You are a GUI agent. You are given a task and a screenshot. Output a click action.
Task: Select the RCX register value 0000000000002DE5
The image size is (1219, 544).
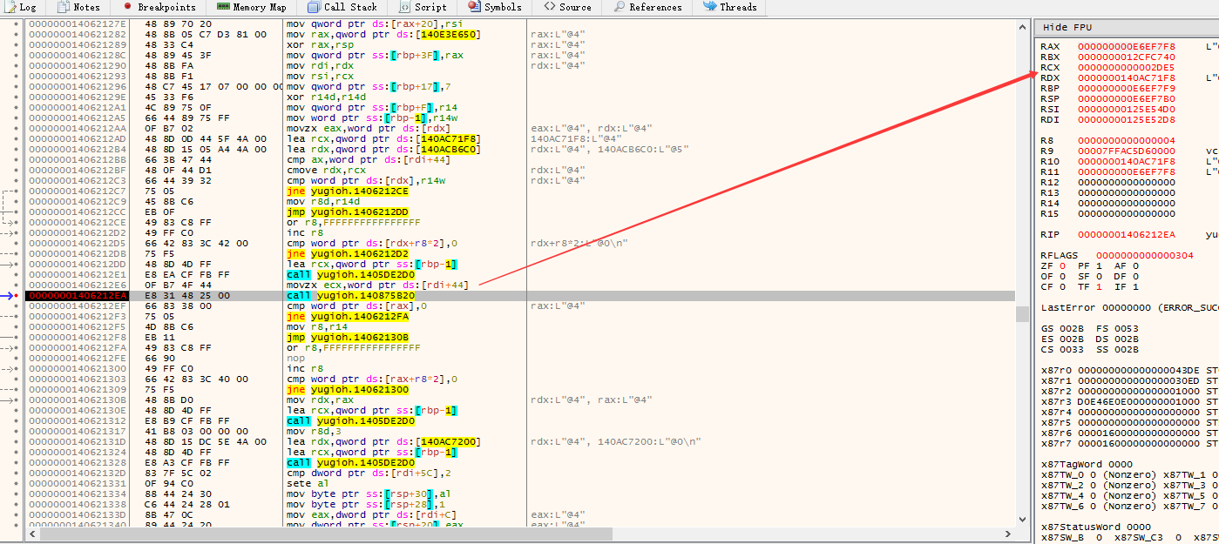(x=1127, y=67)
